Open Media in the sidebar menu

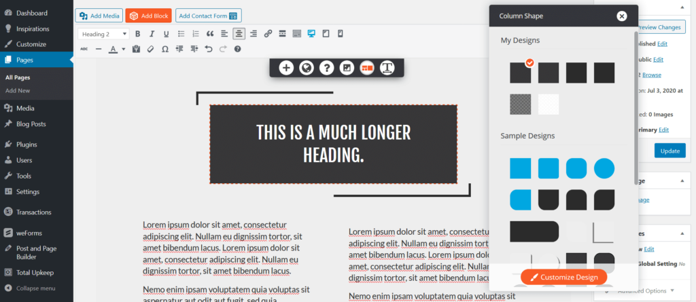(25, 108)
